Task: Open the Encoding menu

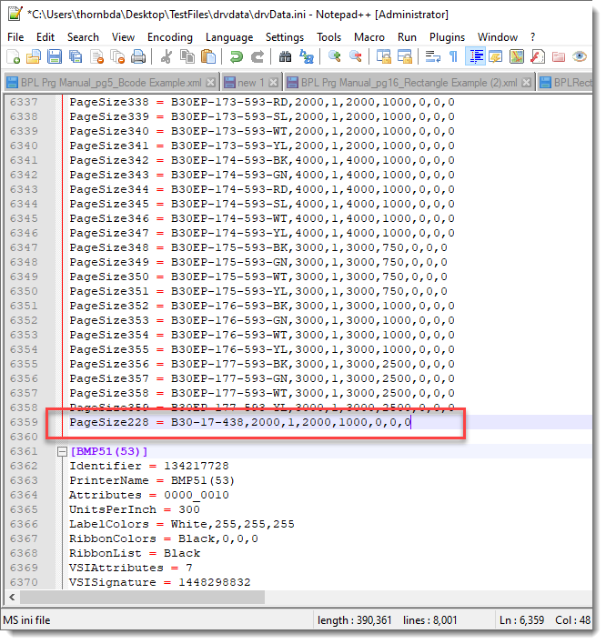Action: pos(170,37)
